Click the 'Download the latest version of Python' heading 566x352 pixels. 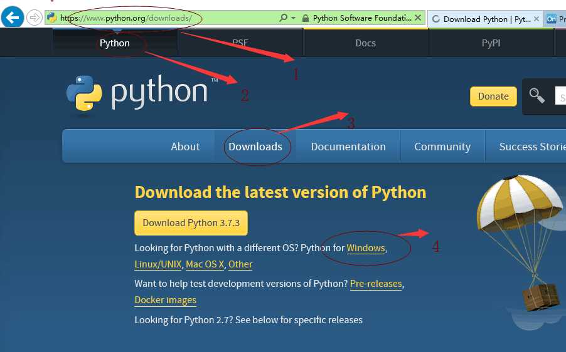tap(280, 192)
